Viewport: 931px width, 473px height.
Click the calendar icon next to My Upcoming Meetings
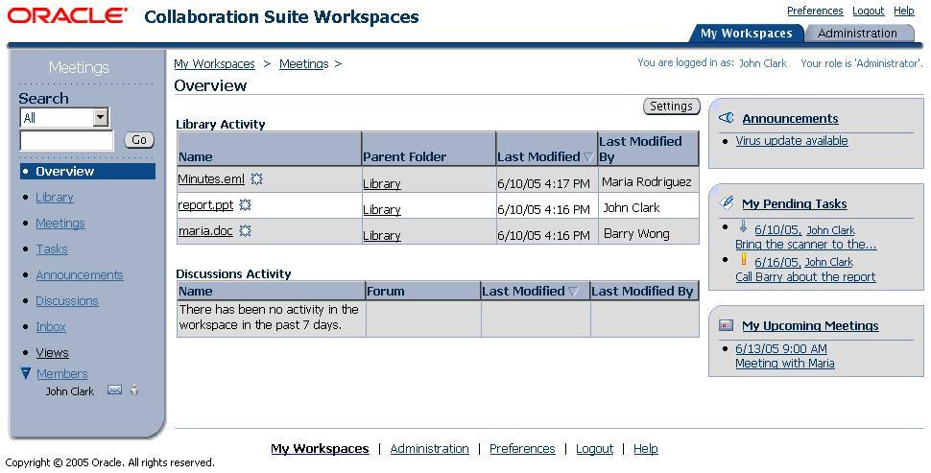click(726, 325)
